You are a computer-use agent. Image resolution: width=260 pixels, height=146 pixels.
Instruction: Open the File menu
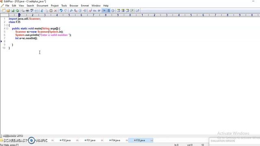[7, 6]
